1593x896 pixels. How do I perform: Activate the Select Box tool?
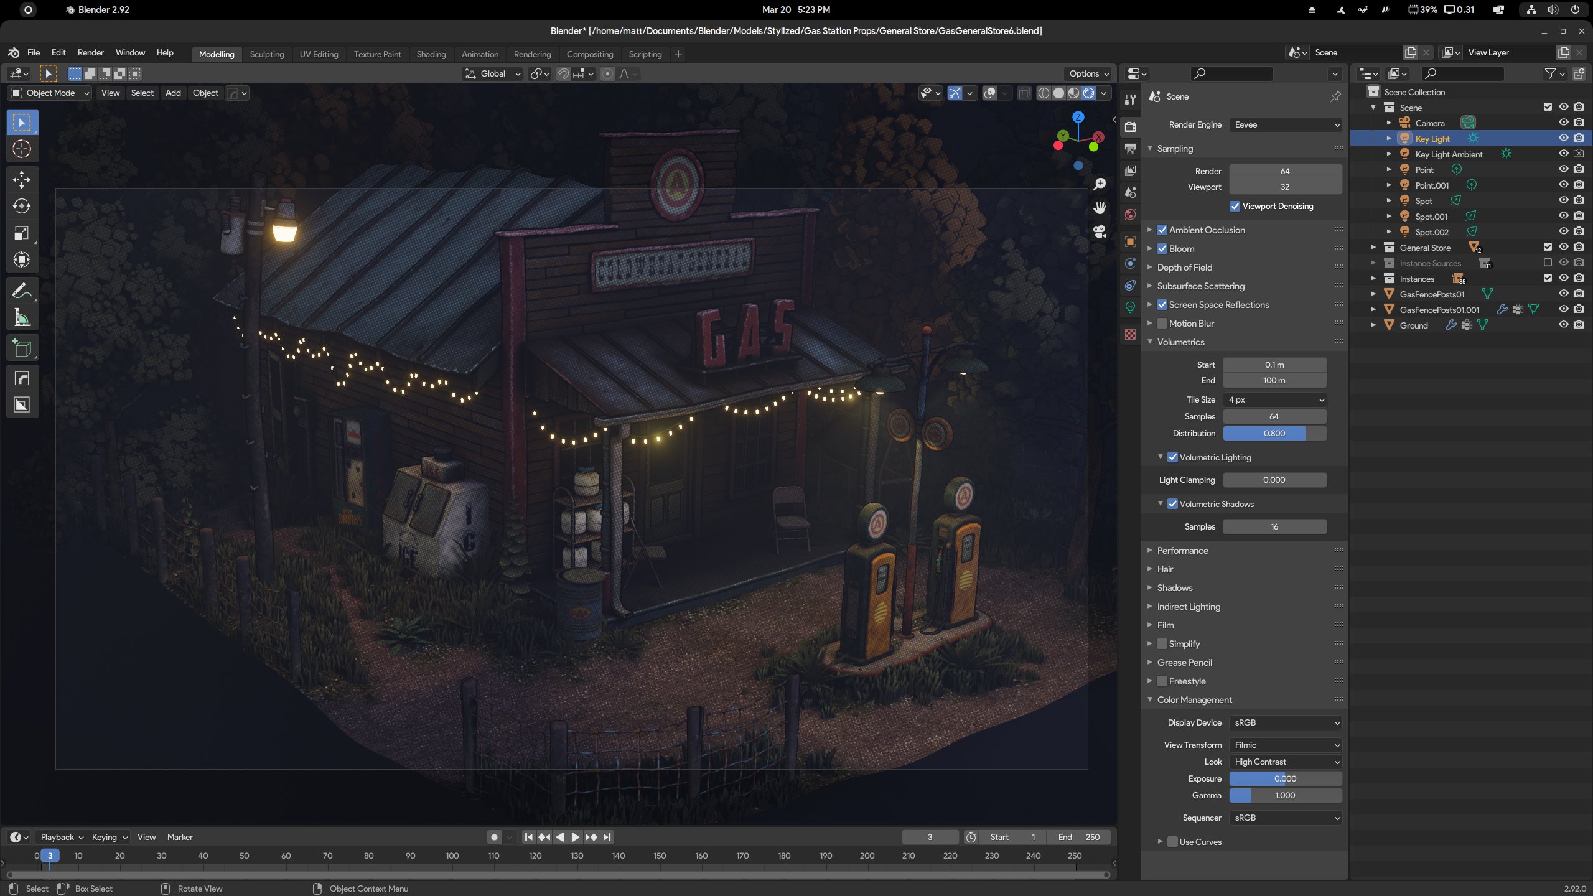click(22, 123)
